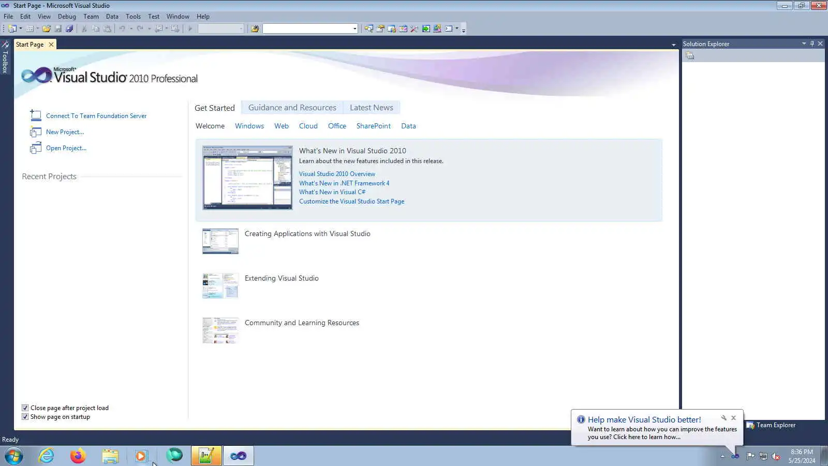Open Customize the Visual Studio Start Page link

[351, 201]
